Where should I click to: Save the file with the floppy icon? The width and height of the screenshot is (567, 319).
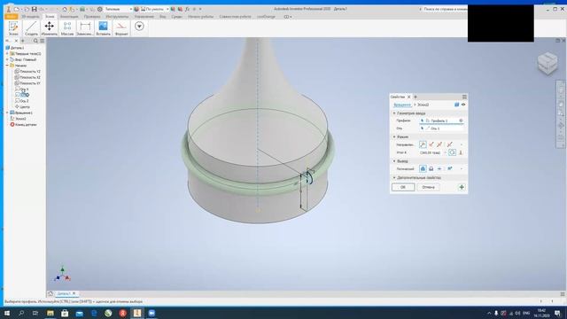(34, 9)
